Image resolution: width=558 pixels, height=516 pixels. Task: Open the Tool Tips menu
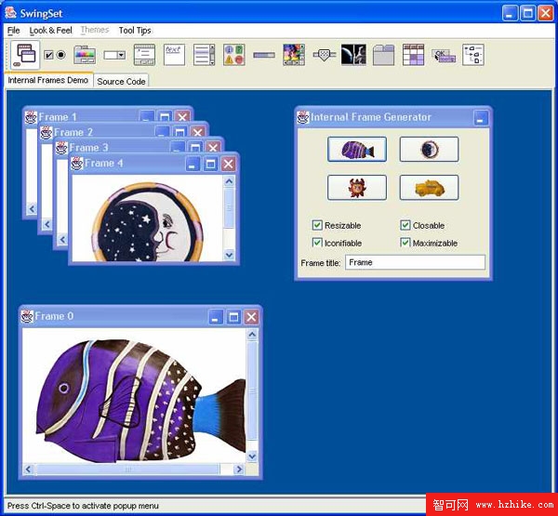click(x=135, y=31)
